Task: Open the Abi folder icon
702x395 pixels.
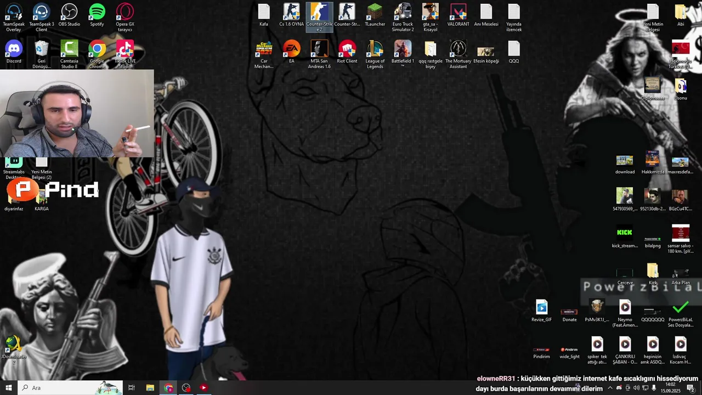Action: [x=681, y=15]
